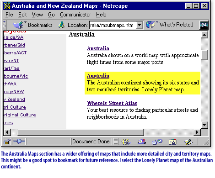The image size is (215, 178).
Task: Minimize the Netscape window
Action: point(188,6)
